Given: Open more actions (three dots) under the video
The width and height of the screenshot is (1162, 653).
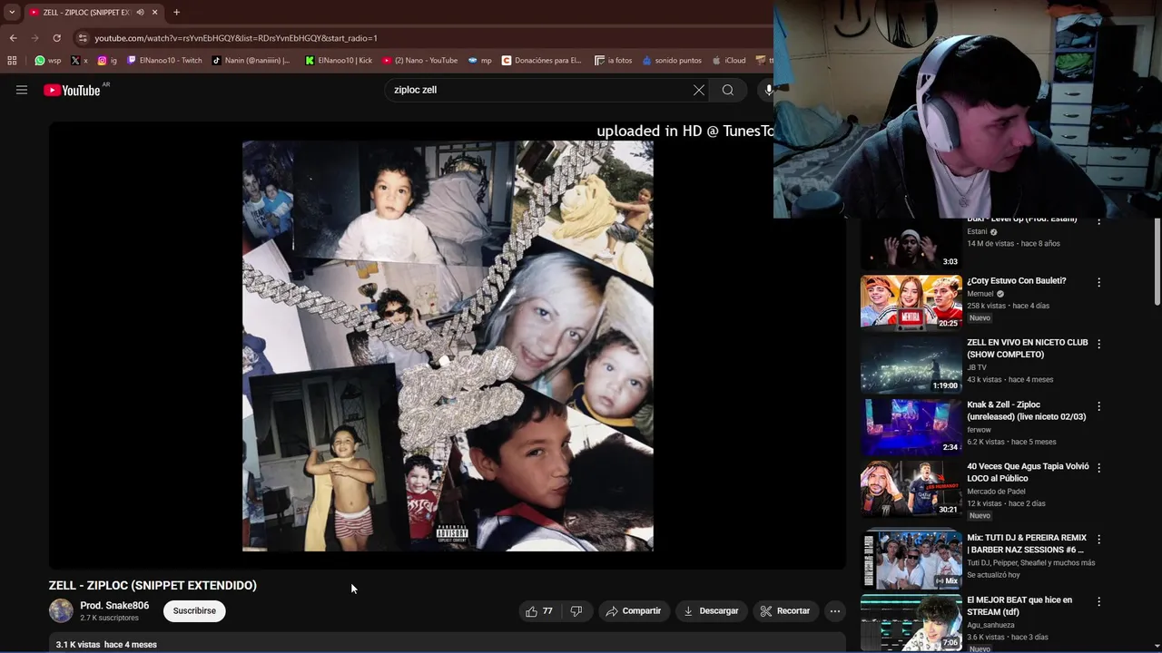Looking at the screenshot, I should pos(834,611).
